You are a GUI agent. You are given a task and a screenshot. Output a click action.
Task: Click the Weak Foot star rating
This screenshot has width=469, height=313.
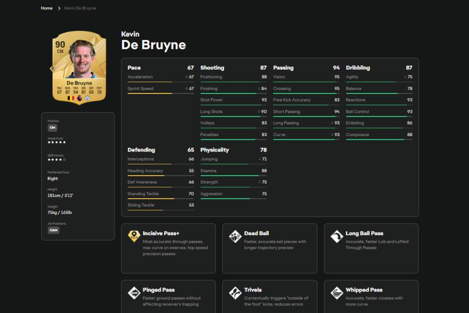point(57,143)
